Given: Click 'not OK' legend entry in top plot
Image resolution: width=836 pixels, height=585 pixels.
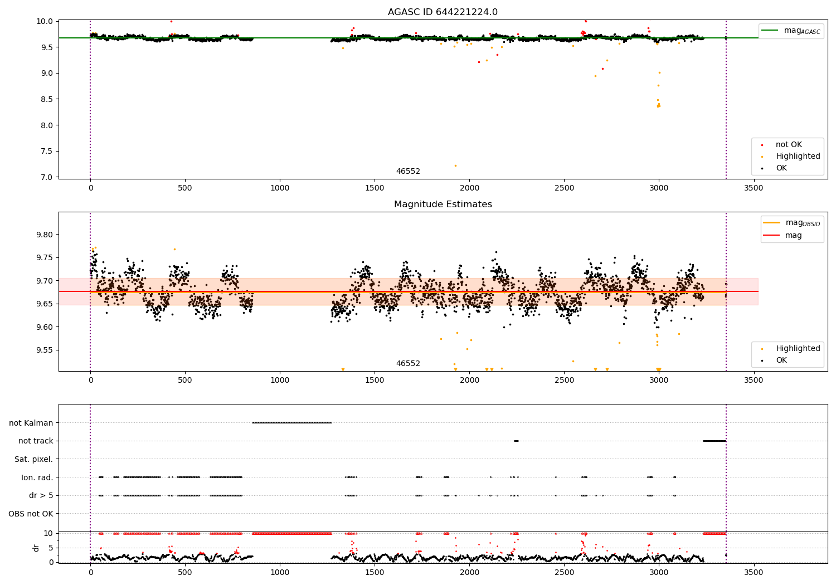Looking at the screenshot, I should 789,145.
